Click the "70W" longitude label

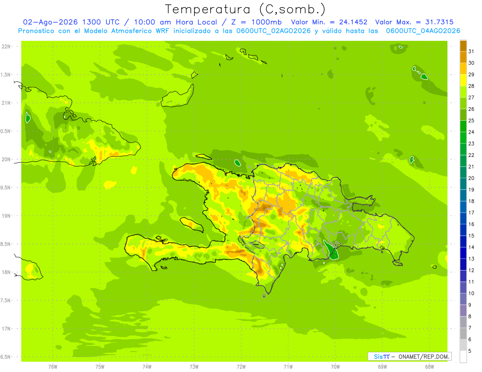(335, 367)
